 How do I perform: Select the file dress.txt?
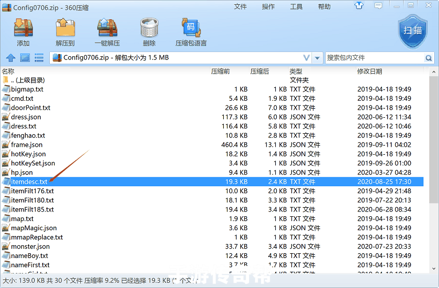click(x=212, y=126)
